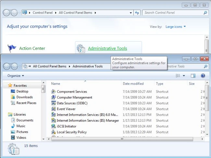Expand arrow after Control Panel breadcrumb
Viewport: 211px width, 158px height.
(x=56, y=13)
